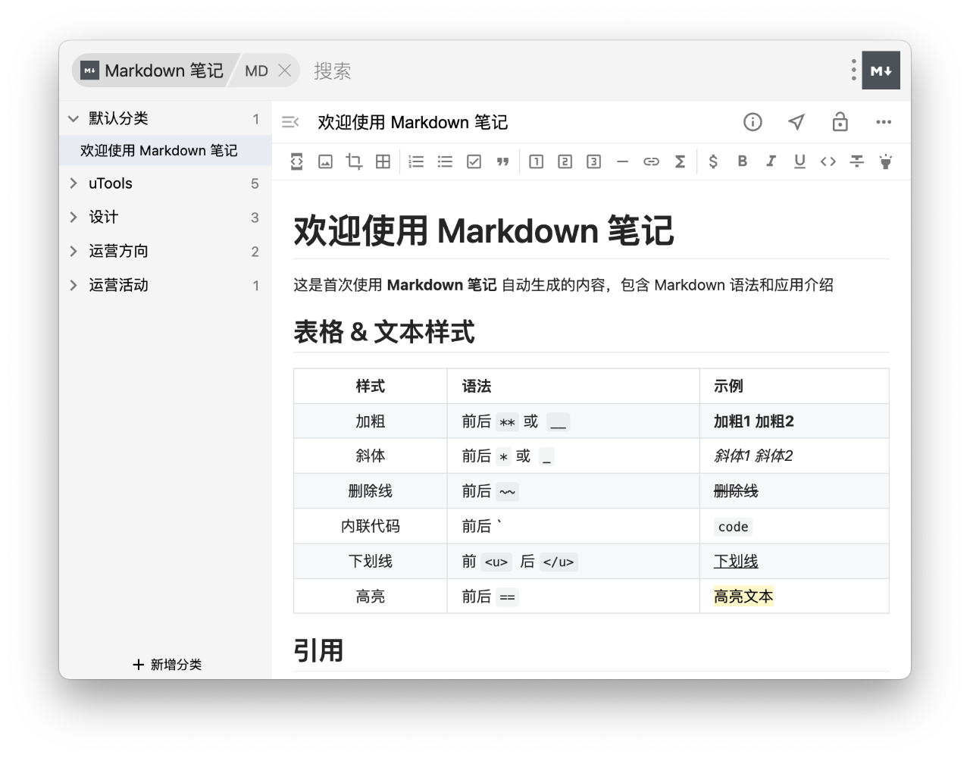Insert inline code with angle brackets icon
The height and width of the screenshot is (758, 970).
click(x=828, y=161)
